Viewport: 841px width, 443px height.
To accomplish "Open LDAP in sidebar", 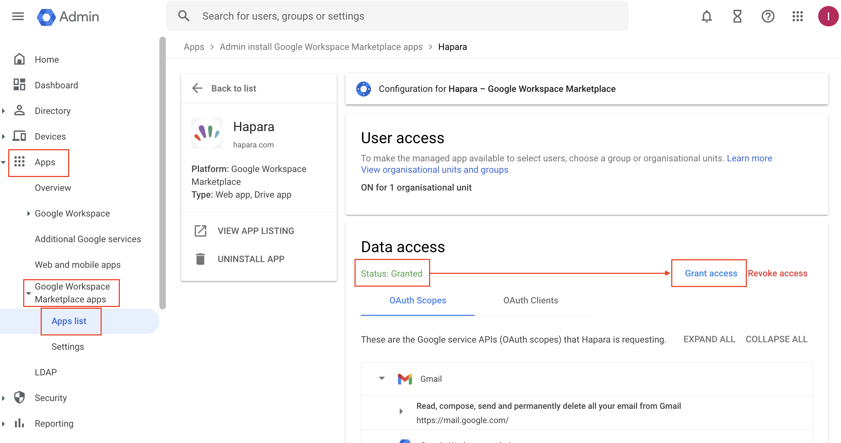I will point(46,372).
